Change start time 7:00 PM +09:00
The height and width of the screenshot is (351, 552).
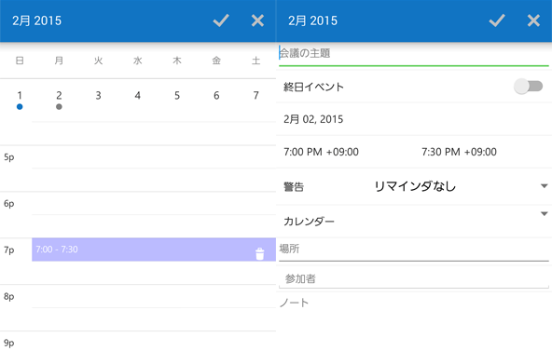point(321,152)
